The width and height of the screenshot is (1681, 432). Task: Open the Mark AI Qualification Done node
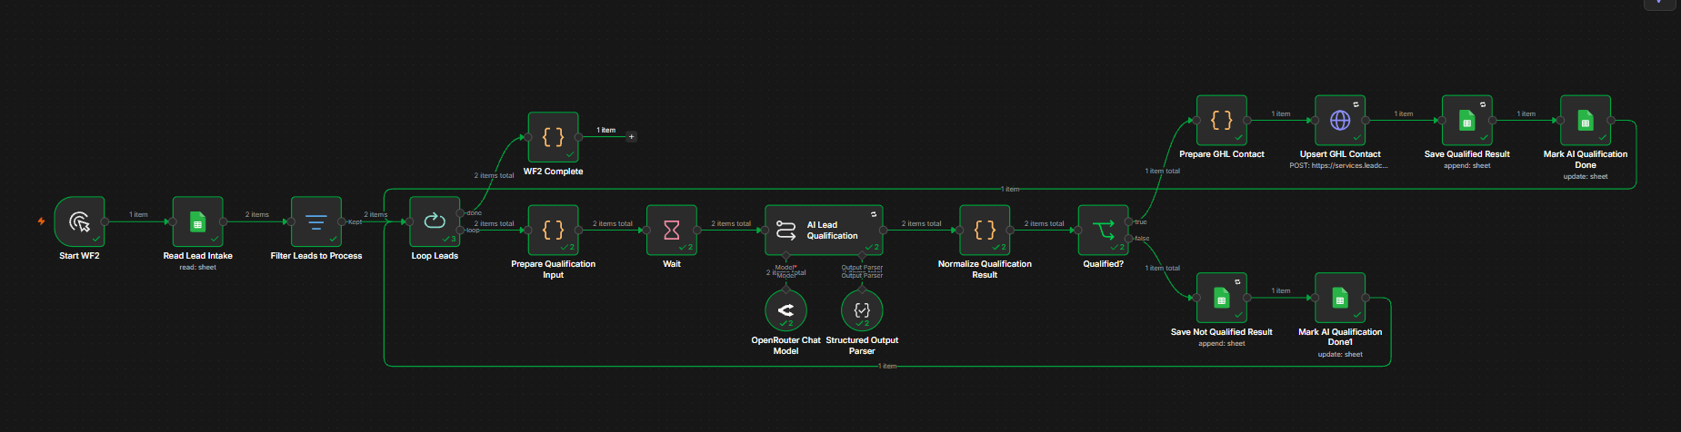tap(1586, 120)
